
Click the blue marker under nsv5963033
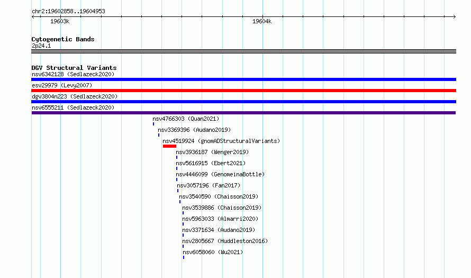point(183,224)
